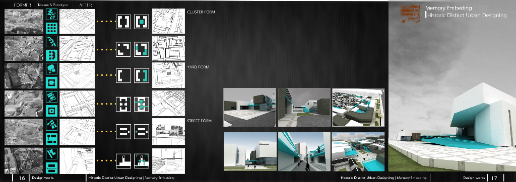Click the white double-bracket prototype diagram in the CLUSTER FORM row
Viewport: 516px width, 182px height.
123,21
